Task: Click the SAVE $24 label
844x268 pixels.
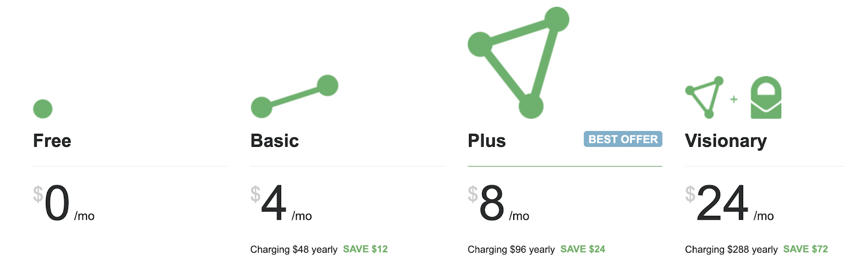Action: pyautogui.click(x=583, y=249)
